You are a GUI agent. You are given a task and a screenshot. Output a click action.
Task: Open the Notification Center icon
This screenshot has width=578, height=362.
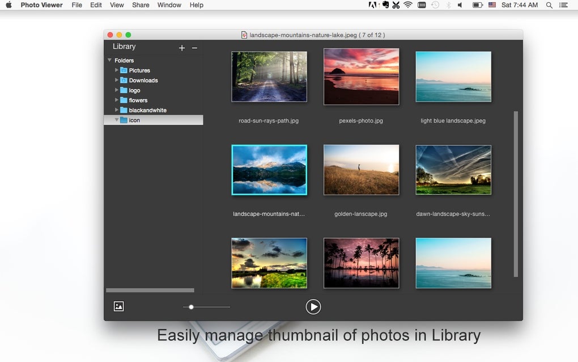click(563, 5)
